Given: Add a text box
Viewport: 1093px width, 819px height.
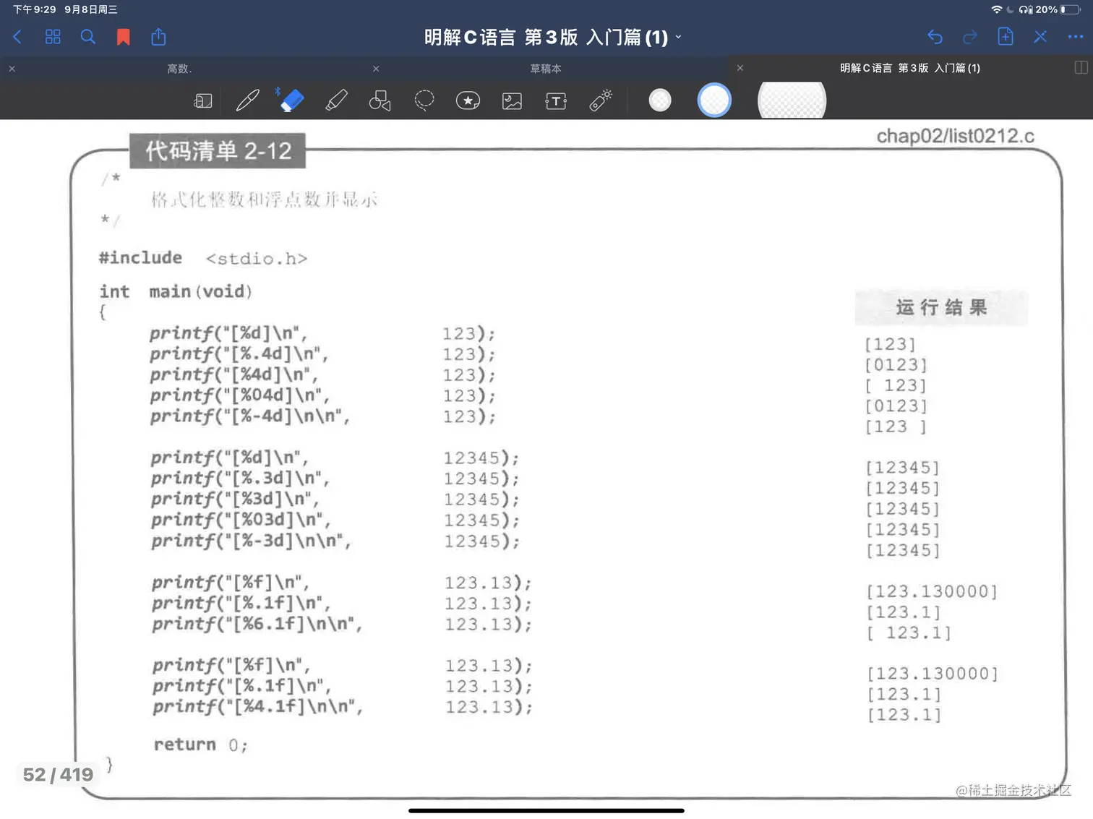Looking at the screenshot, I should pos(555,100).
